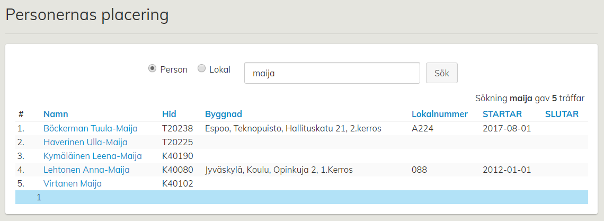Click the search field containing maija
Image resolution: width=604 pixels, height=221 pixels.
click(332, 73)
